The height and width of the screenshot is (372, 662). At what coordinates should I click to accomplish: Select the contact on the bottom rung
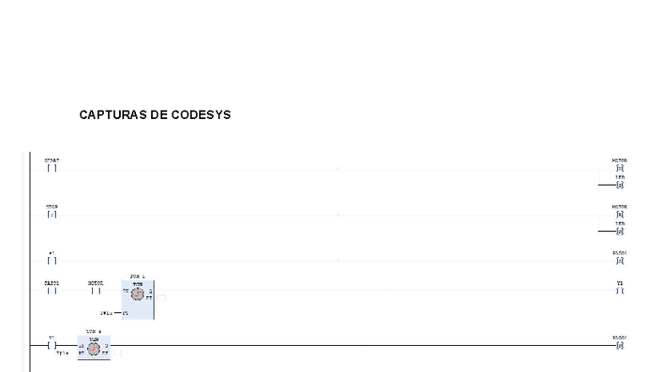point(51,345)
